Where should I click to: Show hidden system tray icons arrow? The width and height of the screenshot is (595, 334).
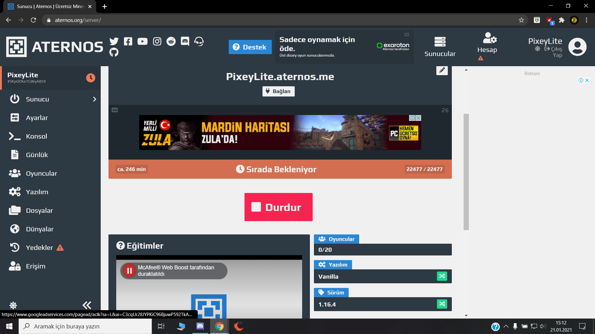pos(506,326)
